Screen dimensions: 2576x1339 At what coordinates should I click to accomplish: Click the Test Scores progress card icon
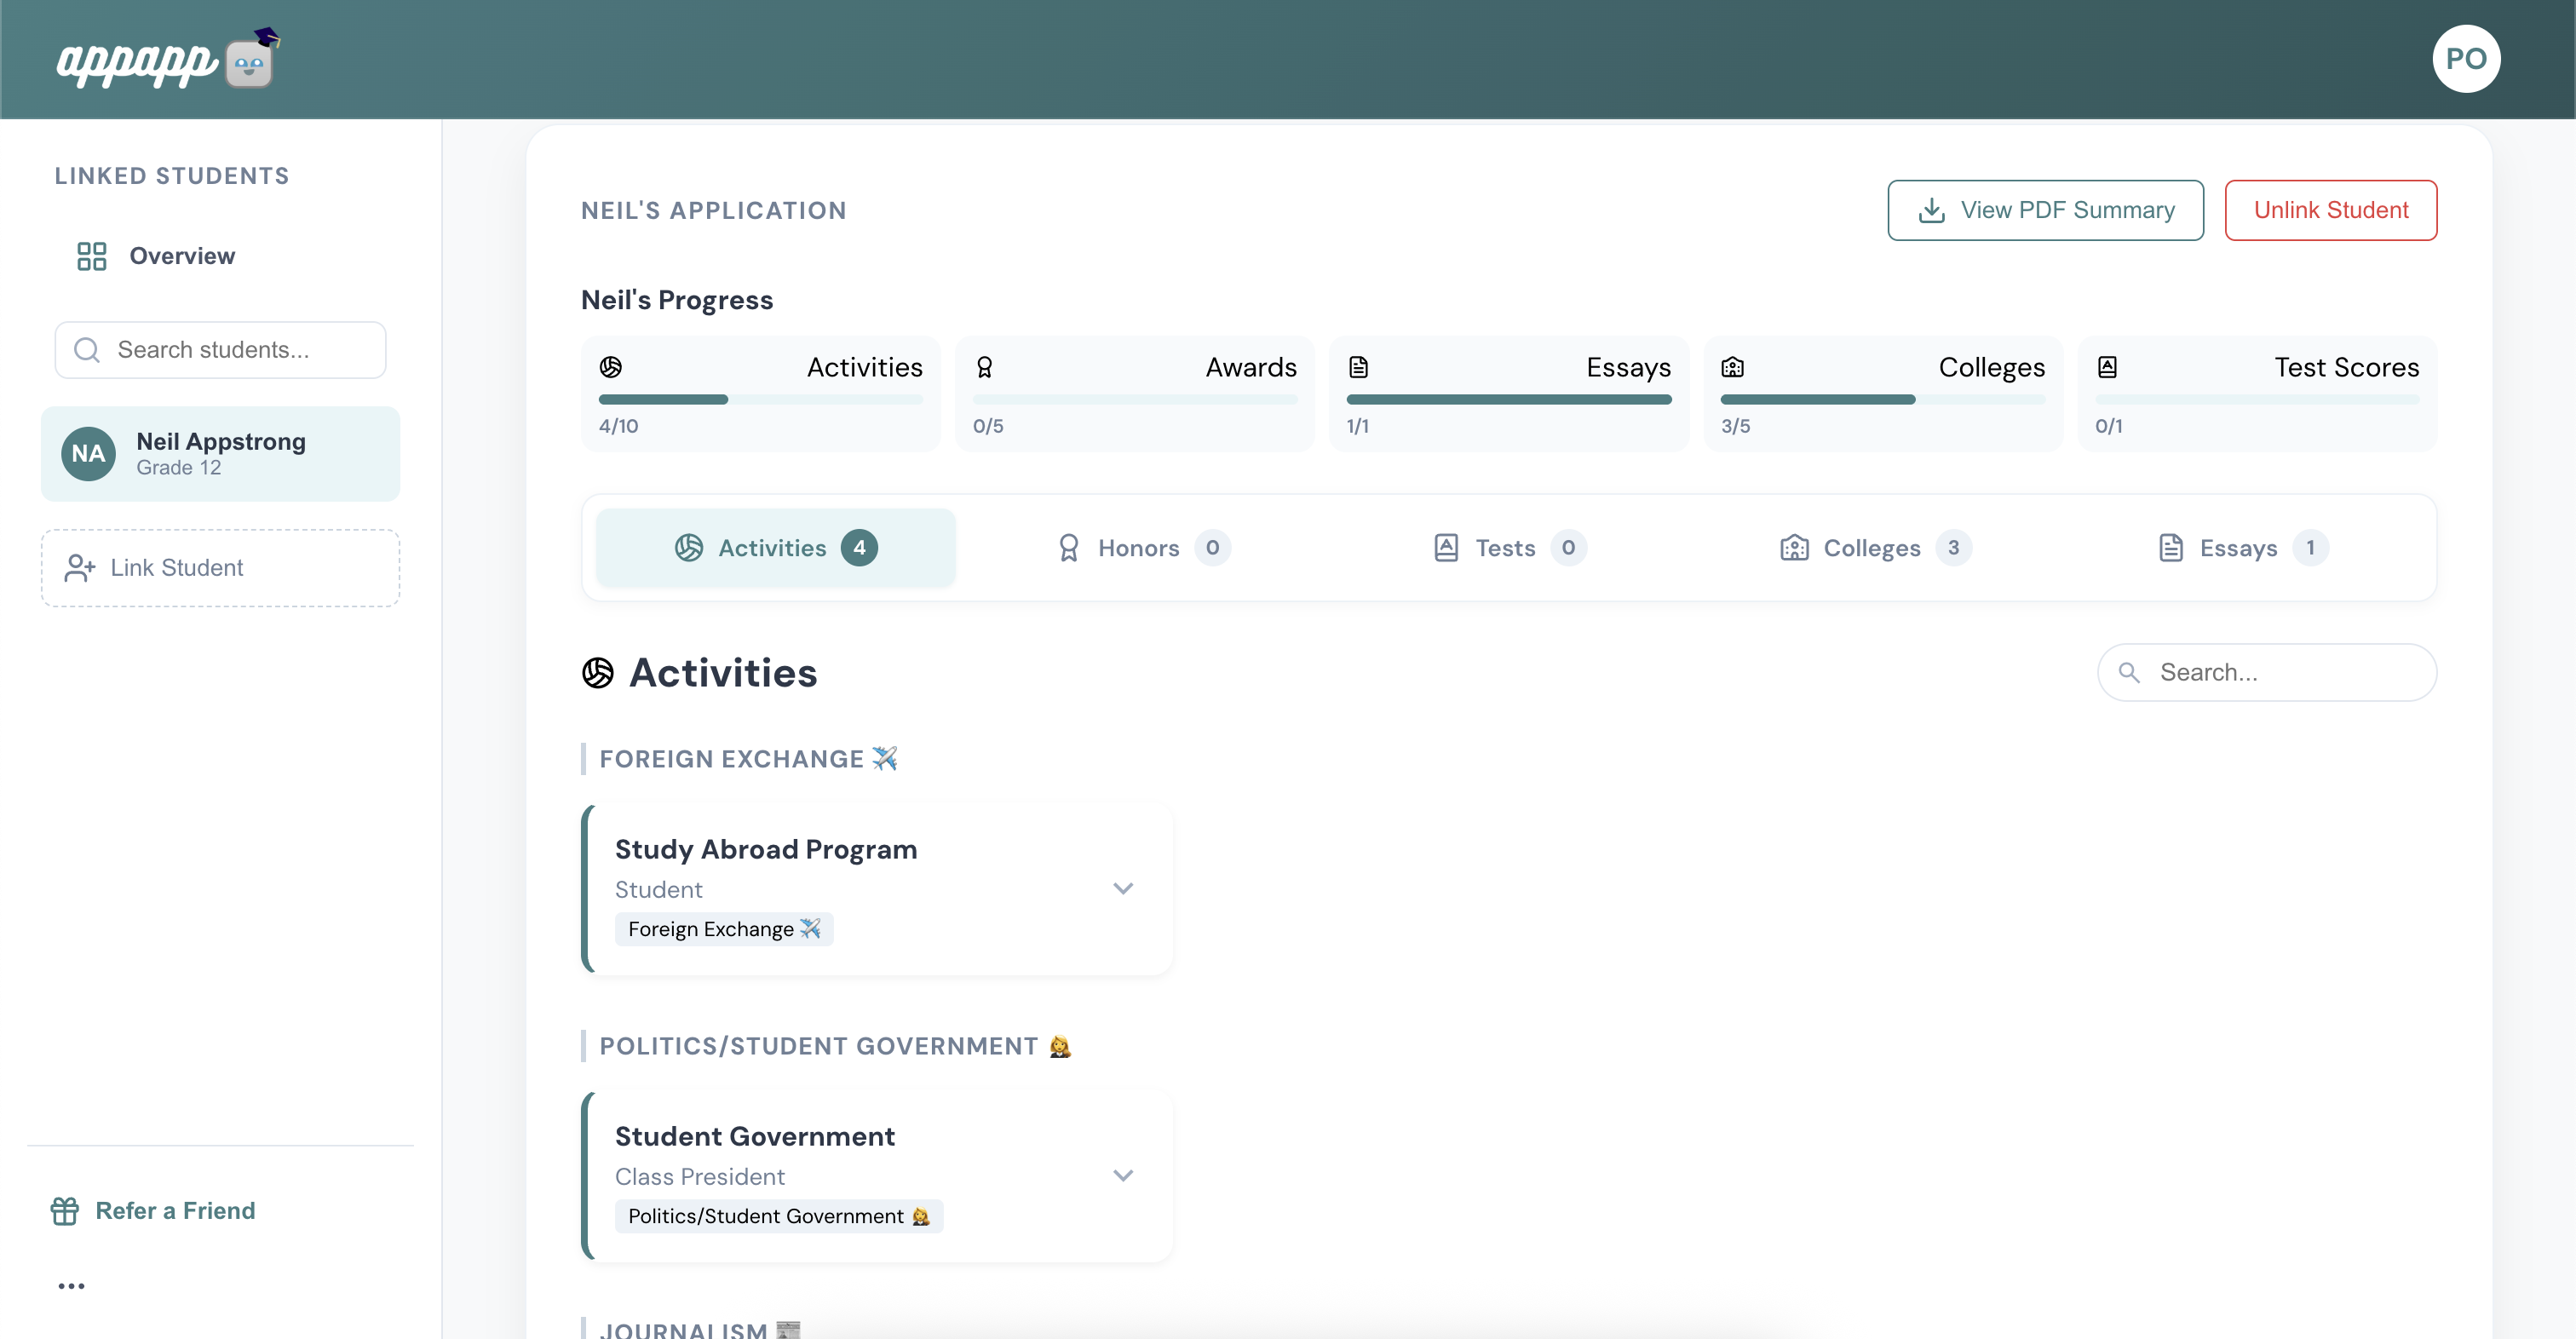[x=2107, y=367]
